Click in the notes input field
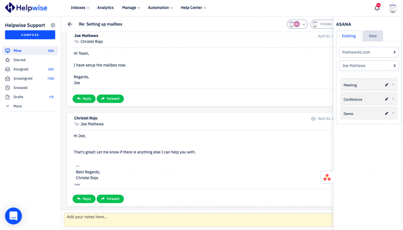Viewport: 403px width, 230px height. pos(197,220)
